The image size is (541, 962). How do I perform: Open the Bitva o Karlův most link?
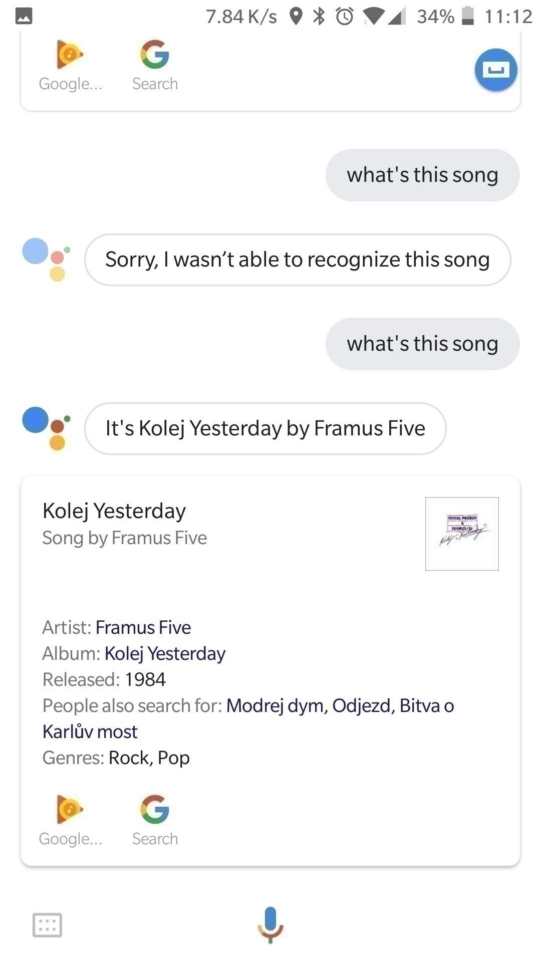248,718
